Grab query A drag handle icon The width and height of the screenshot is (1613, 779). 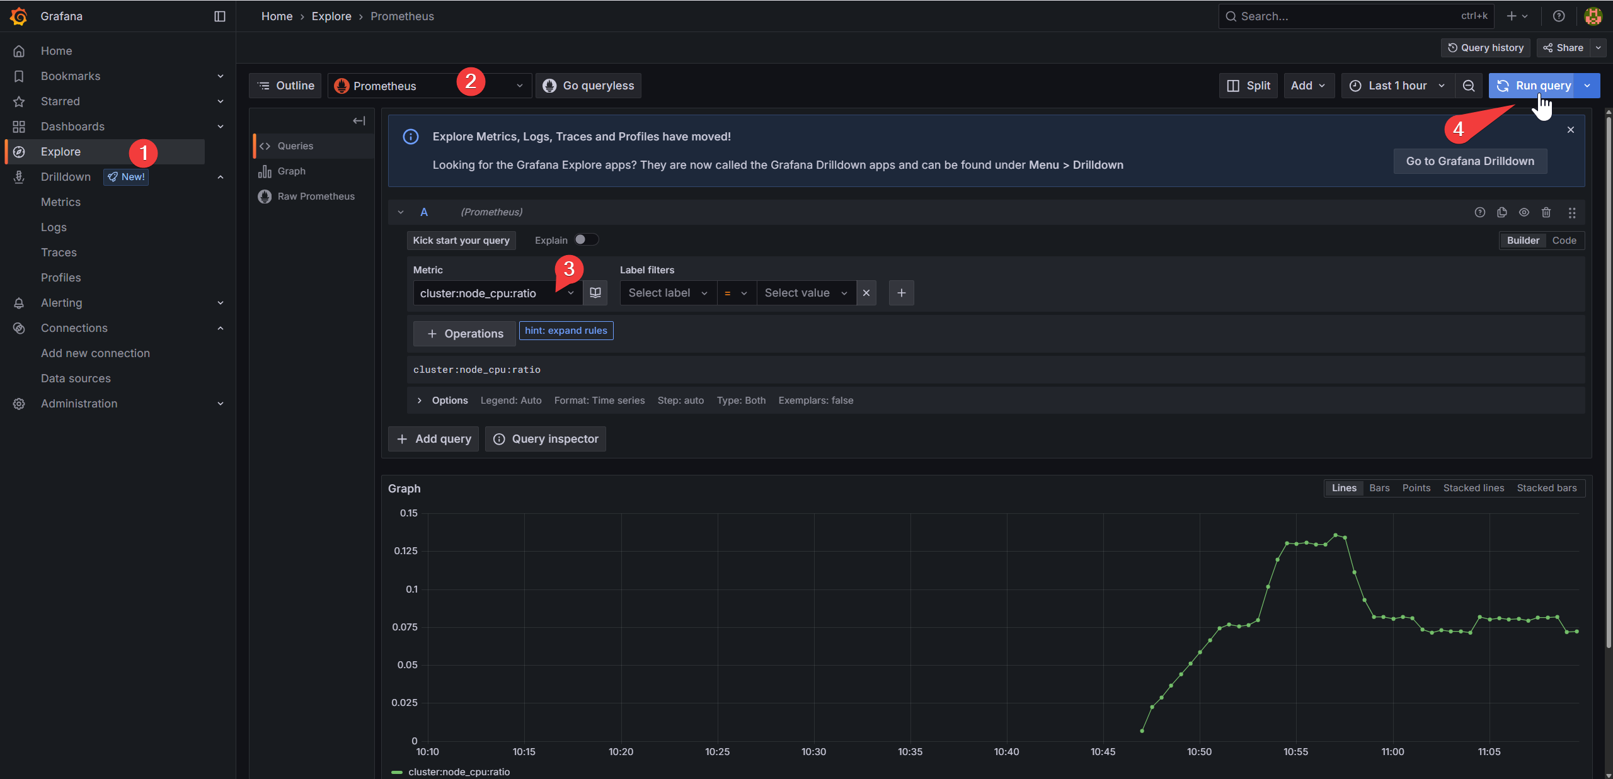tap(1572, 213)
